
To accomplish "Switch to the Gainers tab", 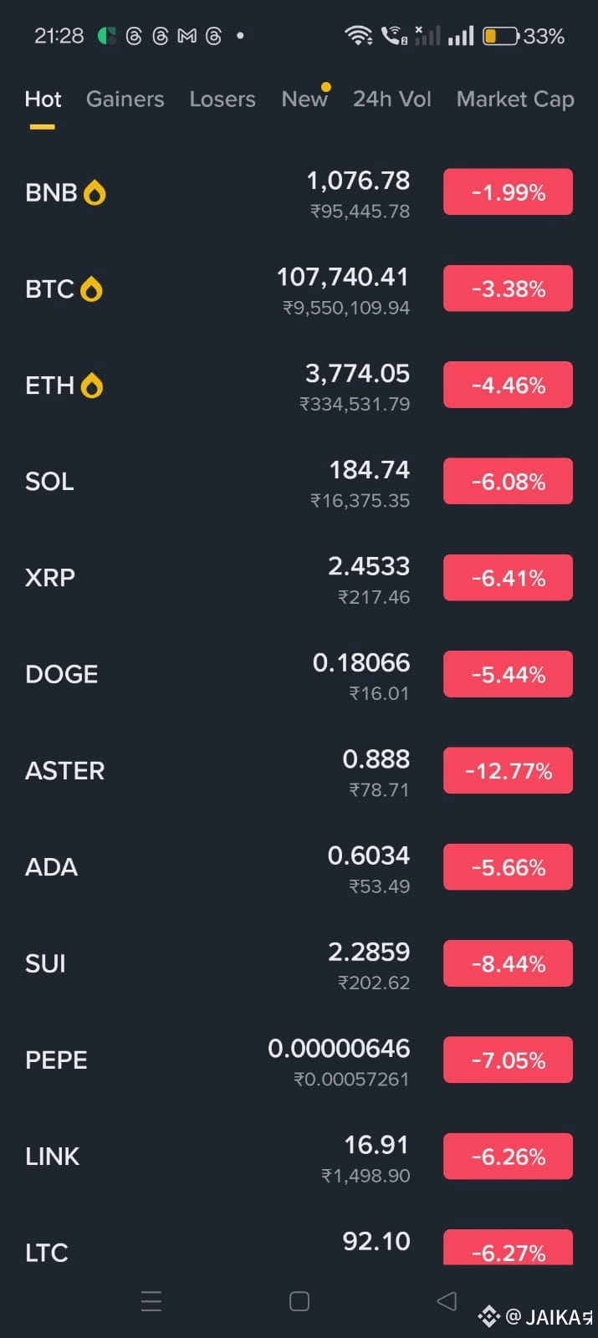I will [x=125, y=100].
